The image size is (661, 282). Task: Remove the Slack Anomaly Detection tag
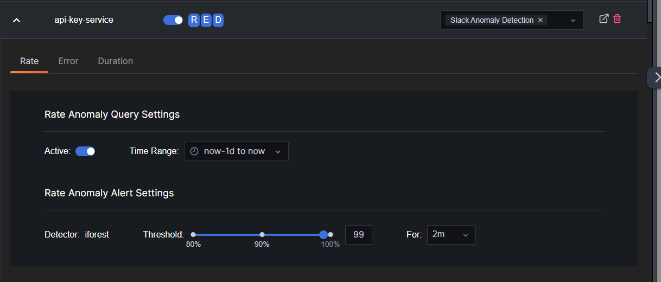coord(540,20)
